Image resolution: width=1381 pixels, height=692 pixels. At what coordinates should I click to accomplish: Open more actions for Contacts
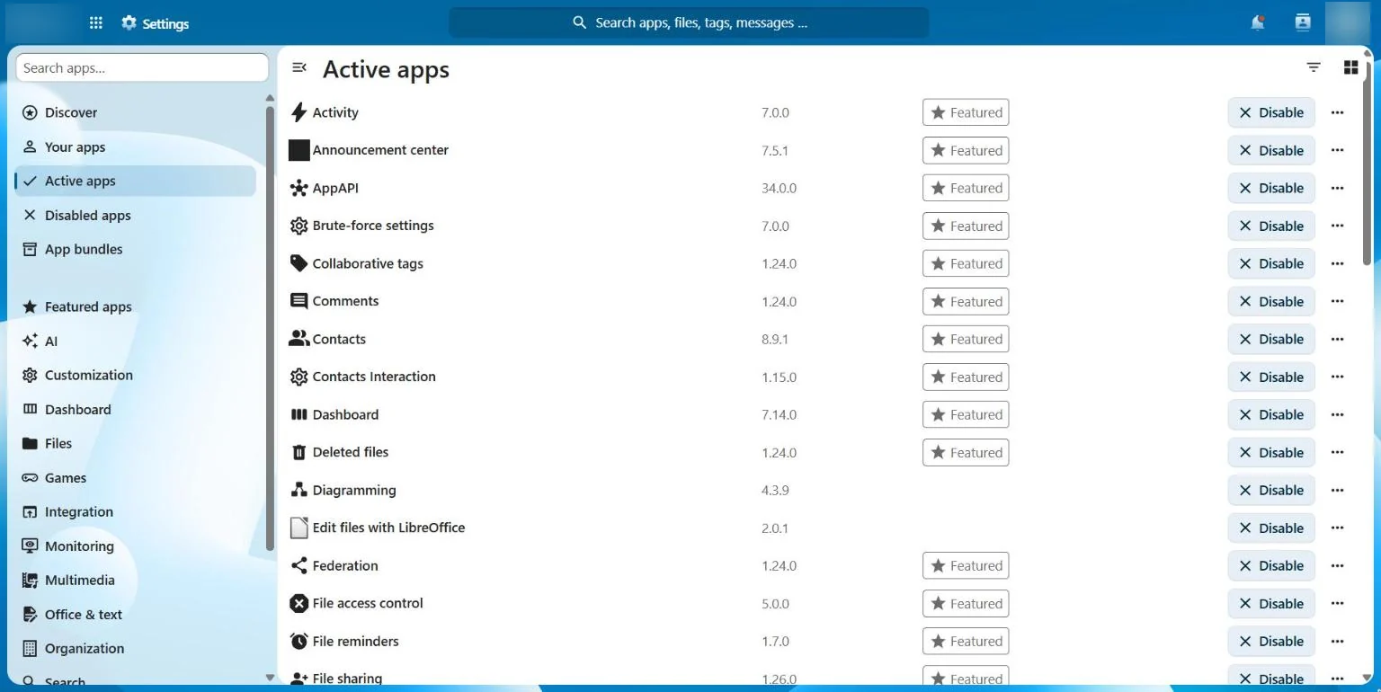[1337, 339]
